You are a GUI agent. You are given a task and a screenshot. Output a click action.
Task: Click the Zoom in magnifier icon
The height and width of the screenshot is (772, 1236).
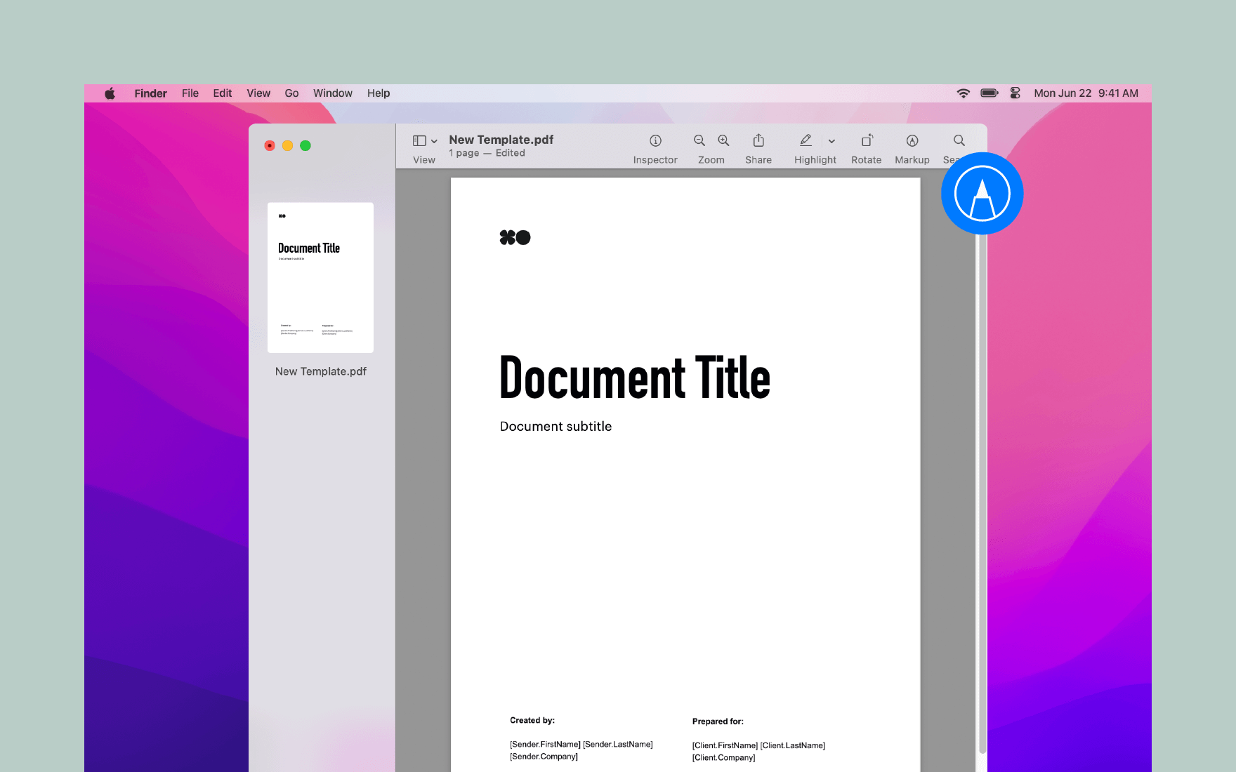[x=723, y=140]
